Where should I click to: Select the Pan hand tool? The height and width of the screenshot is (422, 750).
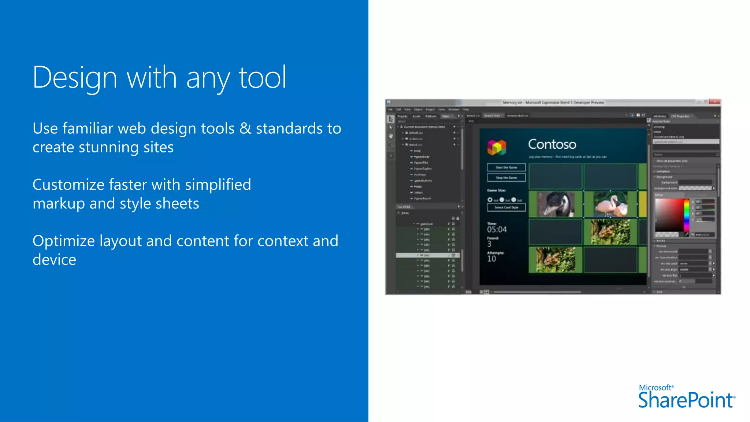390,136
